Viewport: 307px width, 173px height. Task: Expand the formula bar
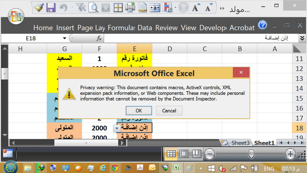coord(302,38)
